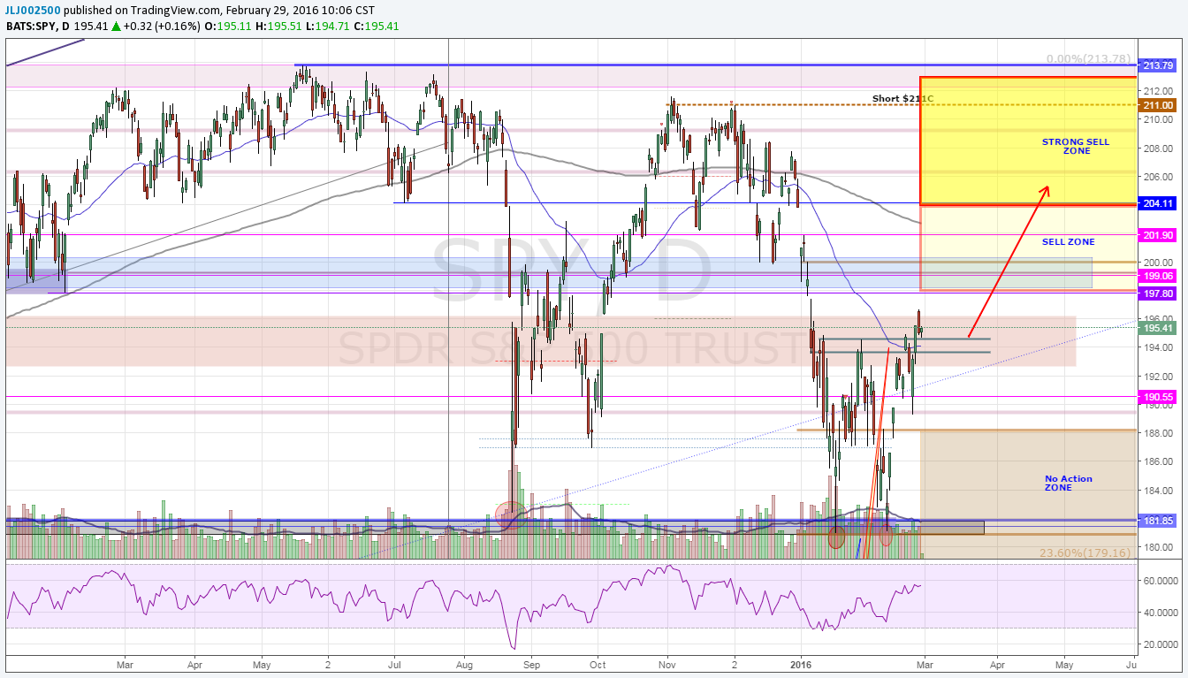The width and height of the screenshot is (1188, 678).
Task: Click the brown 211.00 price tag
Action: [1158, 104]
